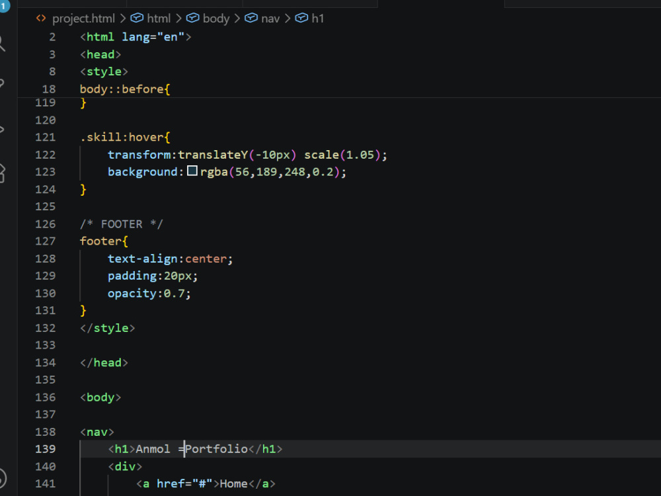Open the rgba color swatch on line 123
Viewport: 661px width, 496px height.
click(x=192, y=171)
